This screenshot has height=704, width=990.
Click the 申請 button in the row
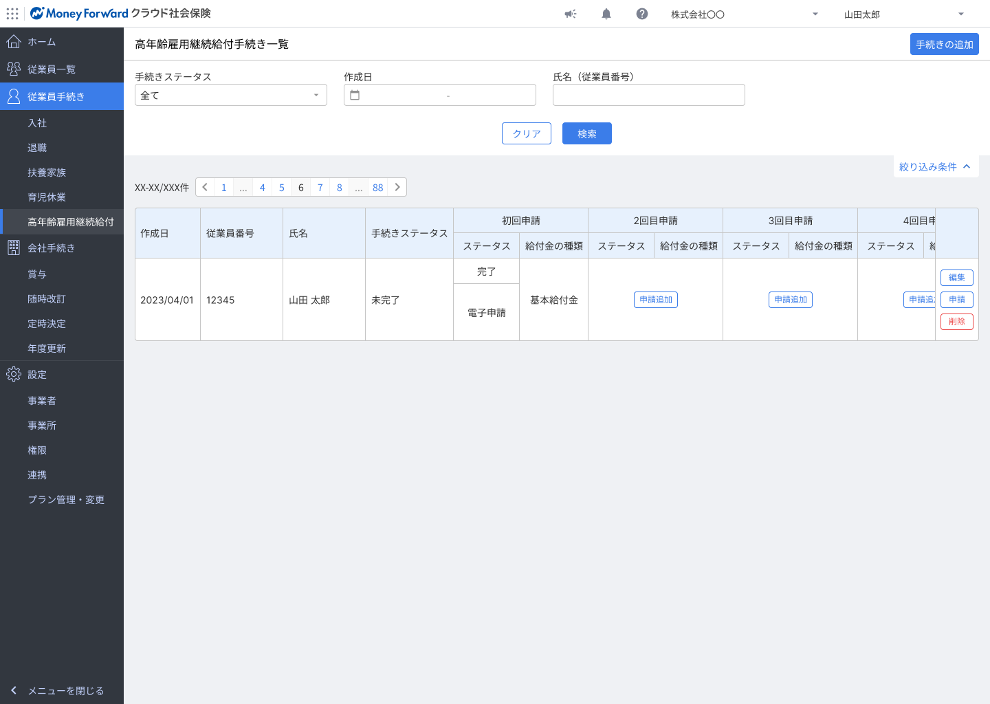(957, 300)
